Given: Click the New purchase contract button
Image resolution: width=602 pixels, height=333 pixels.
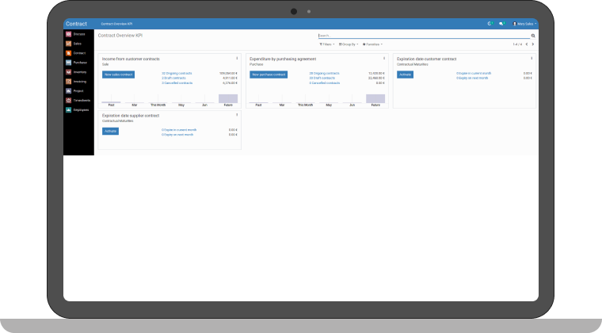Looking at the screenshot, I should (268, 75).
